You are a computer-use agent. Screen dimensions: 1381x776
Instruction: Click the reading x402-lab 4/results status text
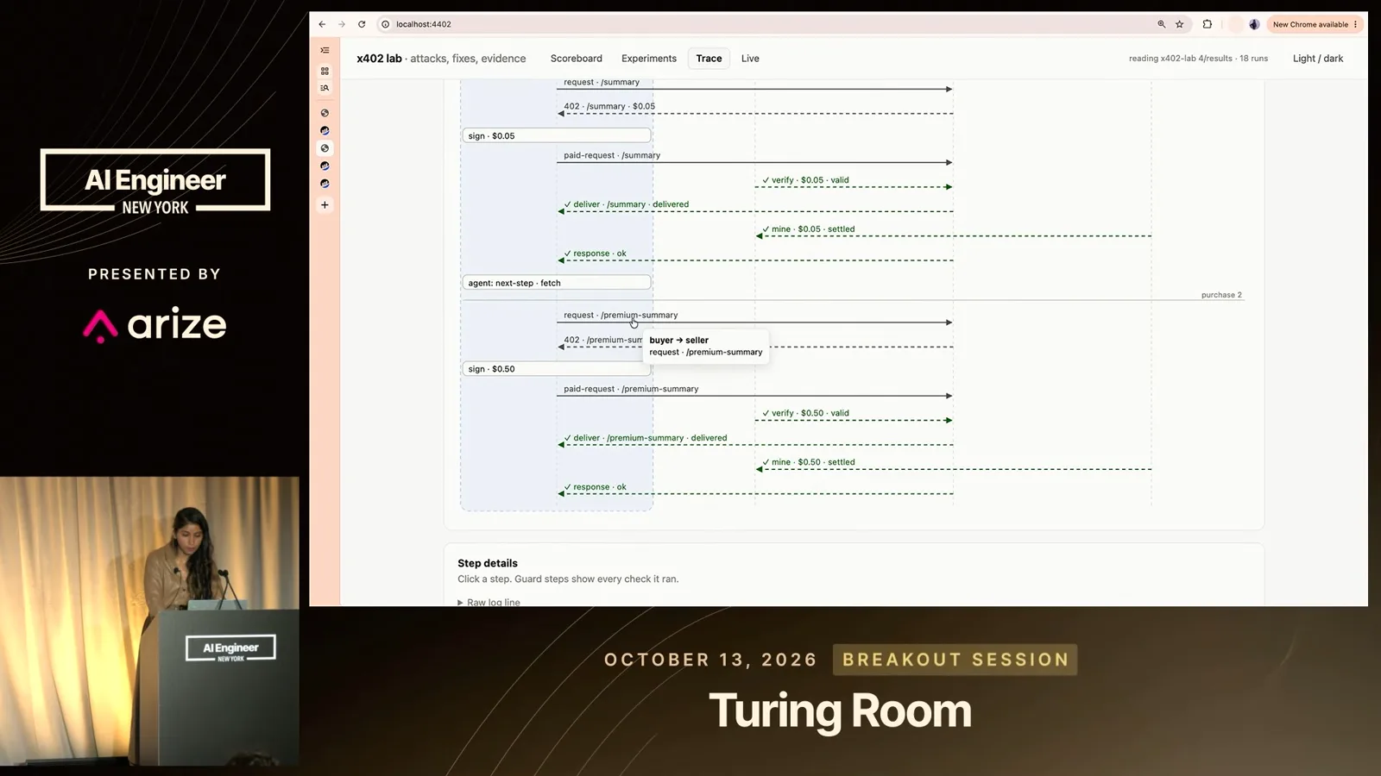click(x=1198, y=59)
